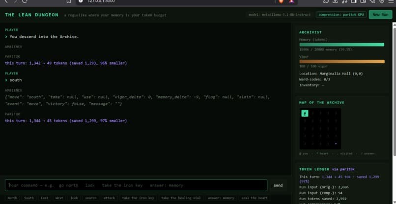
Task: Click the browser address bar URL
Action: [101, 1]
